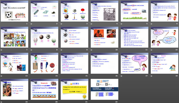Click the animation star beneath slide 10
The image size is (179, 103).
click(91, 50)
